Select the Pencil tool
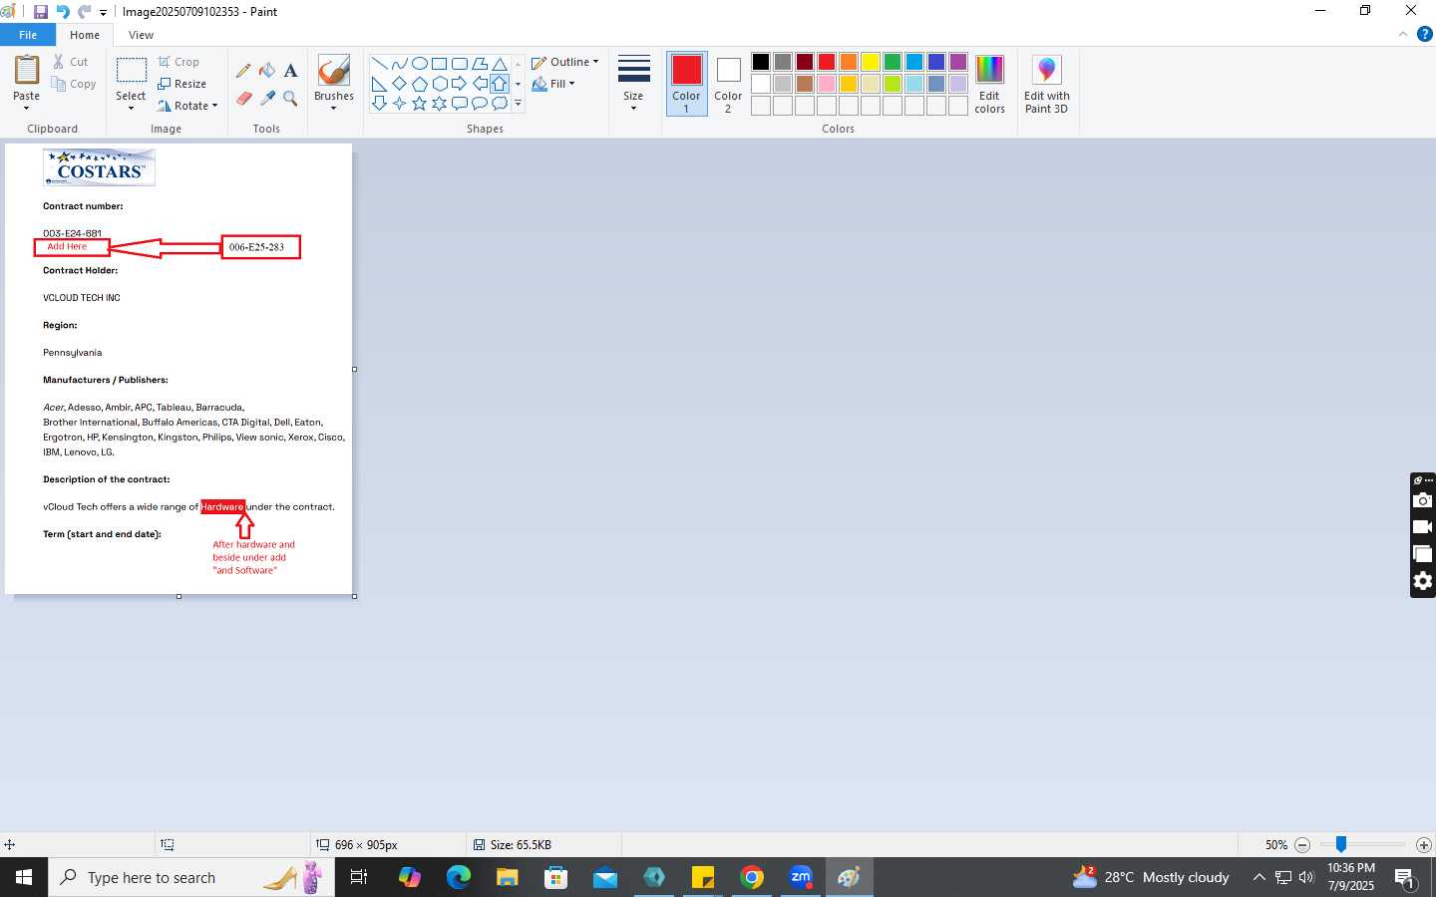The height and width of the screenshot is (897, 1436). point(243,71)
